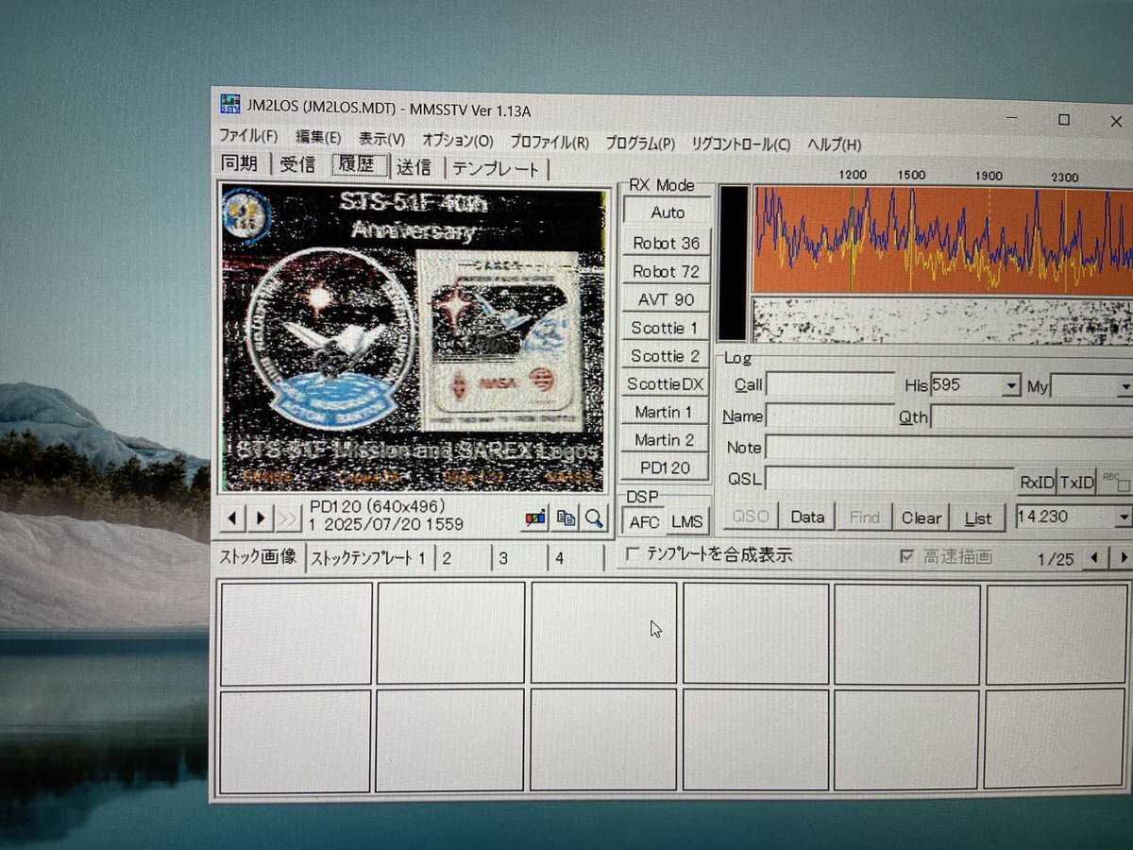Click the MMSSTV app icon in title bar
The width and height of the screenshot is (1133, 850).
(229, 102)
